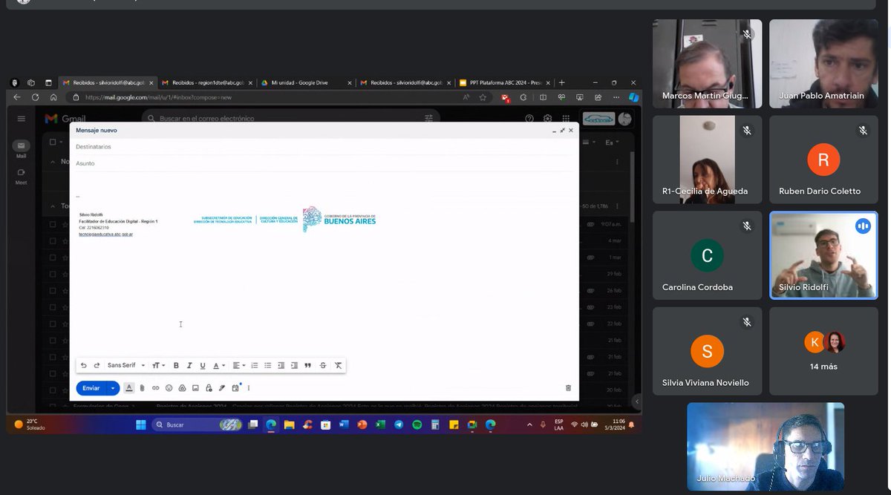Send the email with the Enviar button
Screen dimensions: 891x495
(x=91, y=388)
